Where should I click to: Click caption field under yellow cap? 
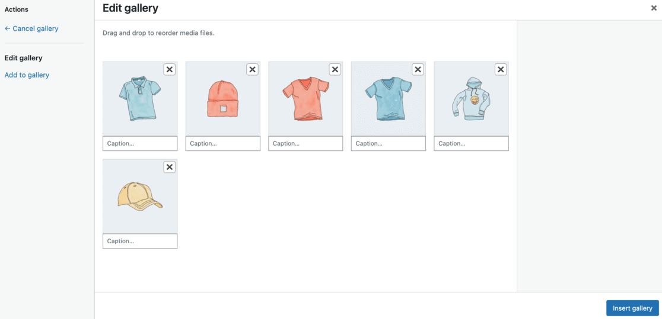coord(140,241)
